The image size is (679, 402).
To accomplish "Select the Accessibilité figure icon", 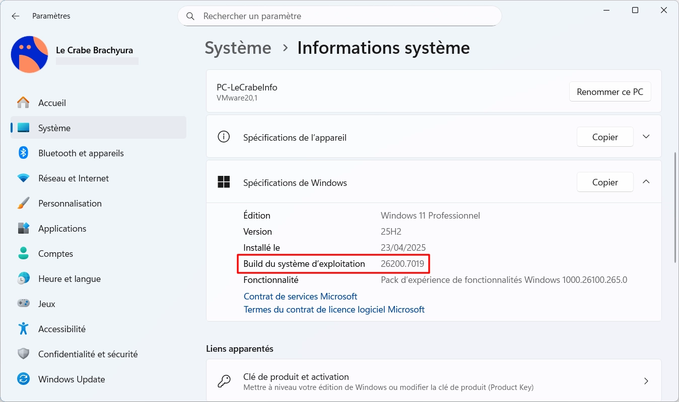I will click(x=23, y=329).
